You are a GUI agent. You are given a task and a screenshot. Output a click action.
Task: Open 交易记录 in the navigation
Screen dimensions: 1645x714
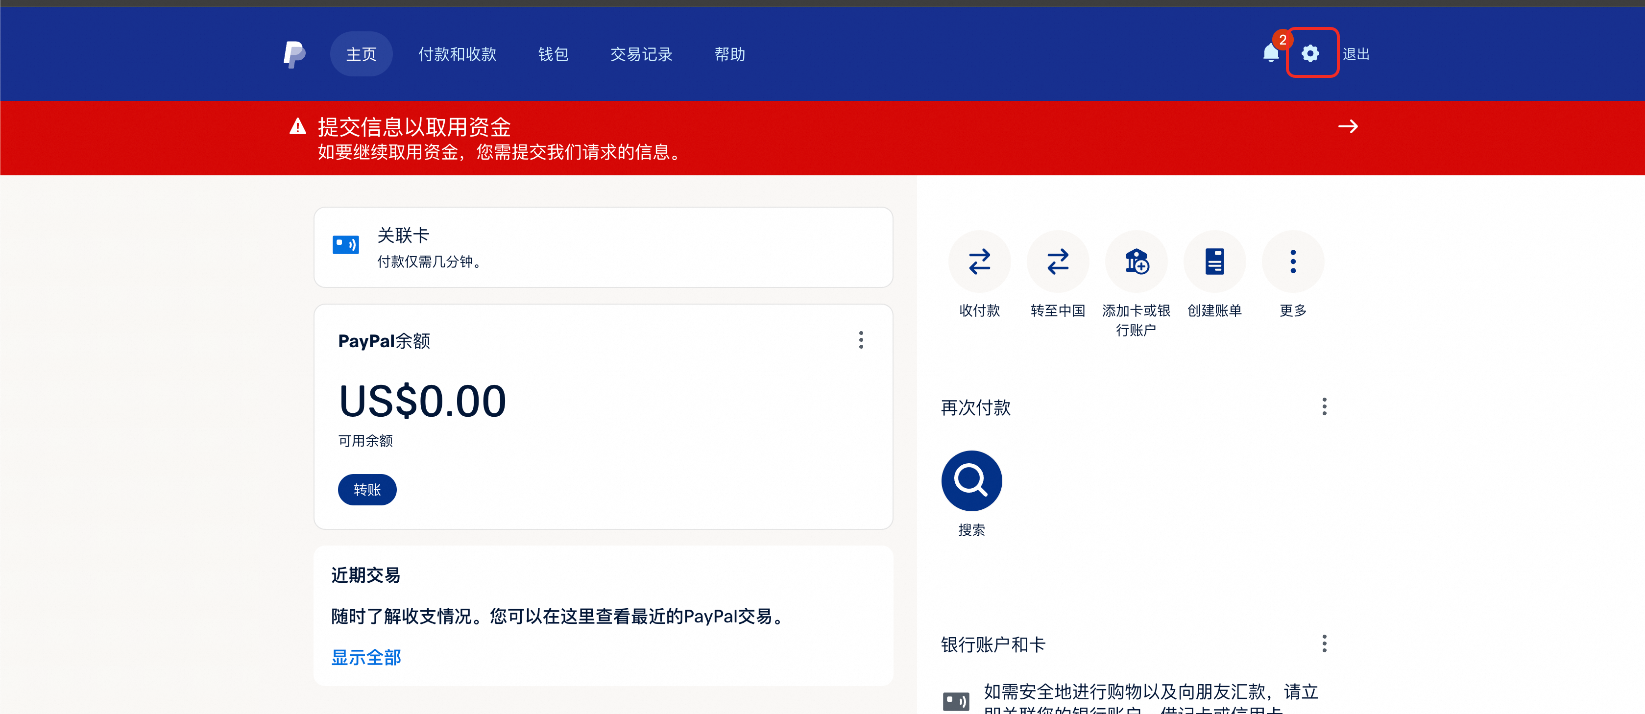[x=641, y=54]
